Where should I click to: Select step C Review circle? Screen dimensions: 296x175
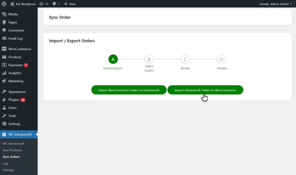coord(185,59)
